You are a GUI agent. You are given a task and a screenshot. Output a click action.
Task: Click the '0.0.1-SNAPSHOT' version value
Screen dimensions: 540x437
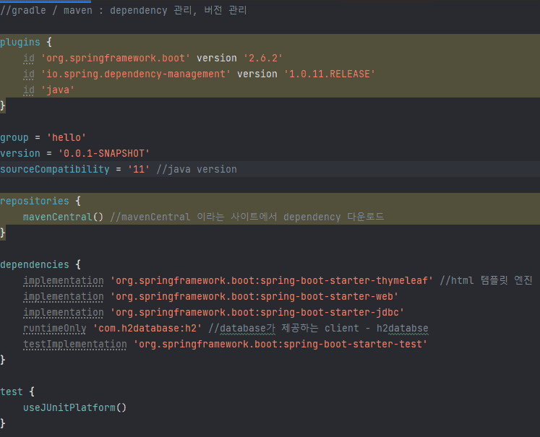click(103, 153)
